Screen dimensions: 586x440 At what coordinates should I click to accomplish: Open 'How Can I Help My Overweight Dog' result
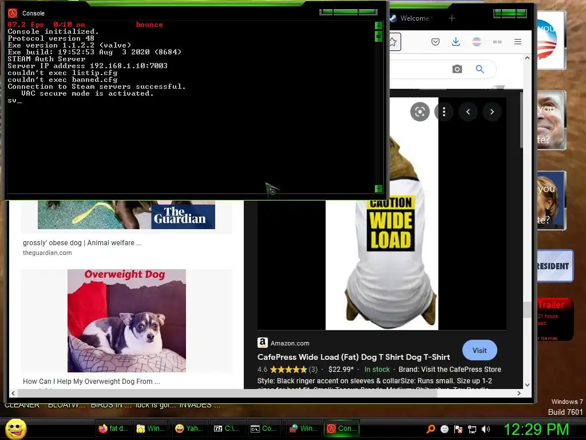click(91, 381)
